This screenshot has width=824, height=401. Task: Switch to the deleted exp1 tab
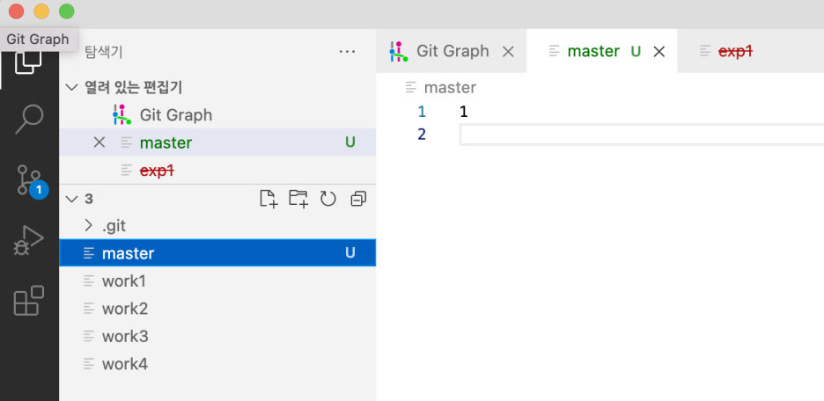tap(750, 51)
